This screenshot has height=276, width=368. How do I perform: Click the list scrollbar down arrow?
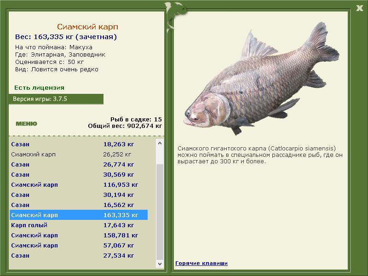(x=160, y=264)
